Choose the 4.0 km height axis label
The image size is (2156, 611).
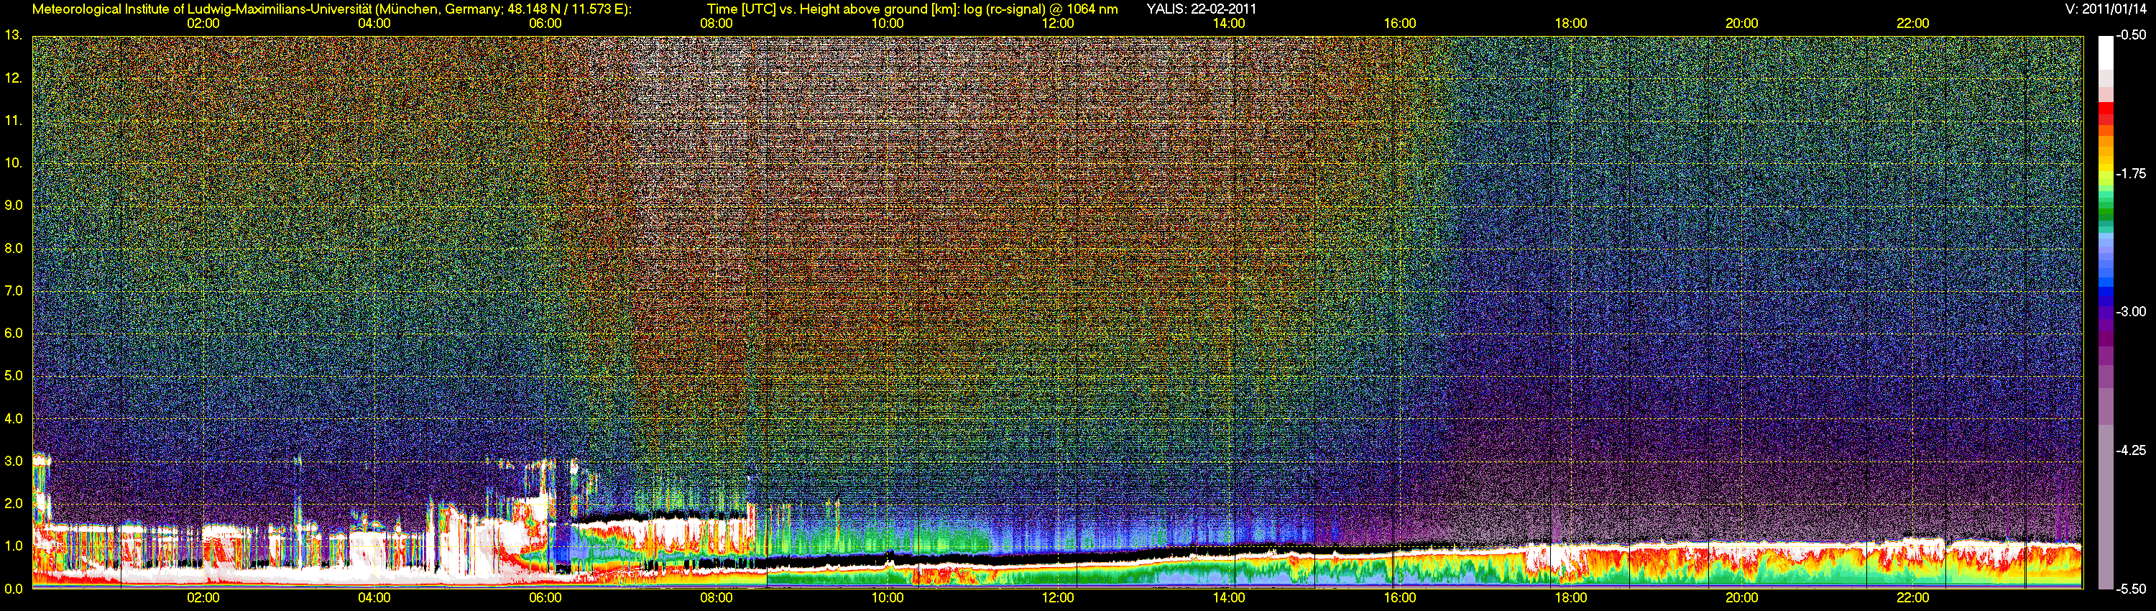point(14,418)
